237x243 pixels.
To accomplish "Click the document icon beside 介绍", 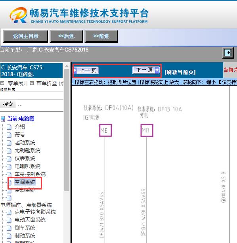I will 9,127.
